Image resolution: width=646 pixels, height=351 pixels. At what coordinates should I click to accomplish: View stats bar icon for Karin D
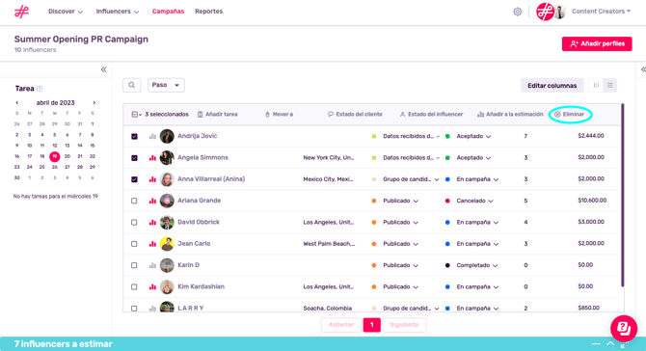[152, 265]
